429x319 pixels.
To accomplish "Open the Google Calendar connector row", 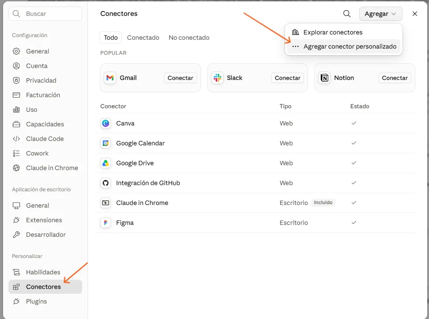I will click(x=255, y=143).
